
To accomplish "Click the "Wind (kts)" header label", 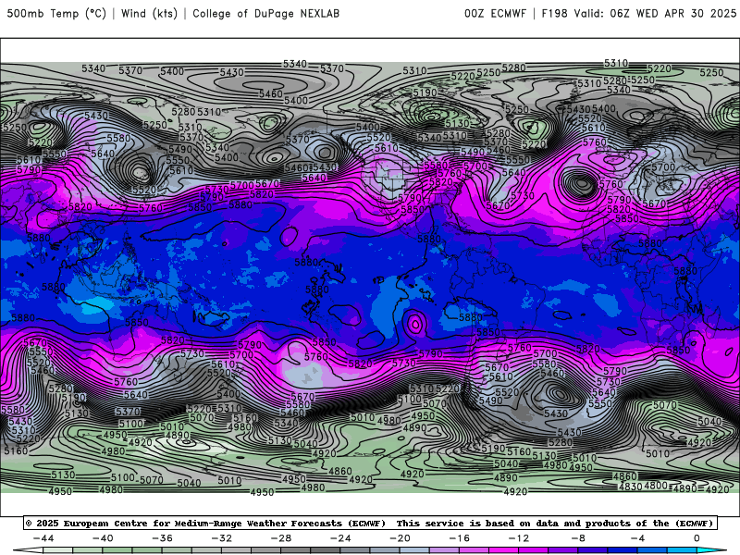I will 149,13.
